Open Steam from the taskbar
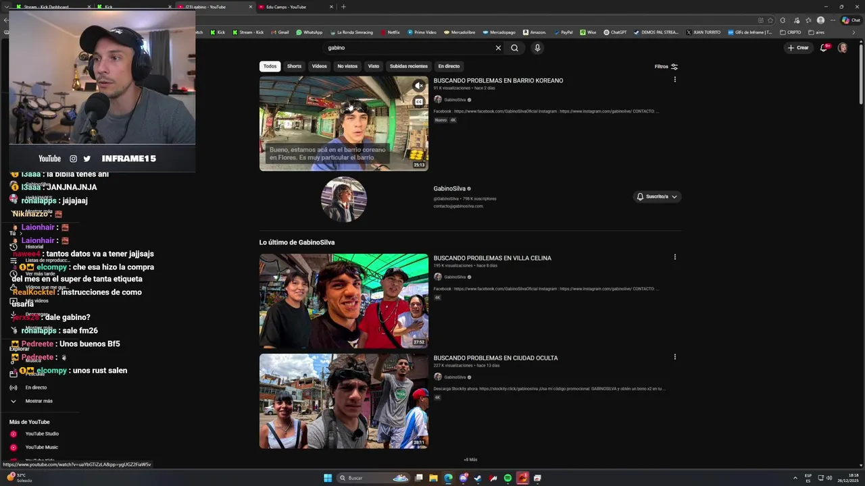Viewport: 865px width, 486px height. (x=478, y=478)
